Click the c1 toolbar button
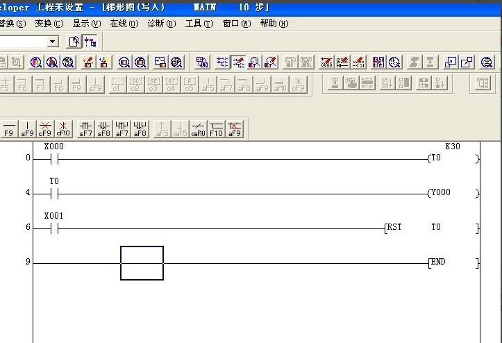502x343 pixels. tap(117, 85)
